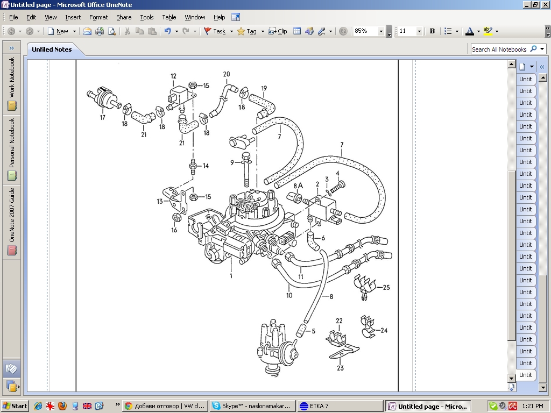Screen dimensions: 551x413
Task: Open the New page dropdown arrow
Action: click(74, 31)
